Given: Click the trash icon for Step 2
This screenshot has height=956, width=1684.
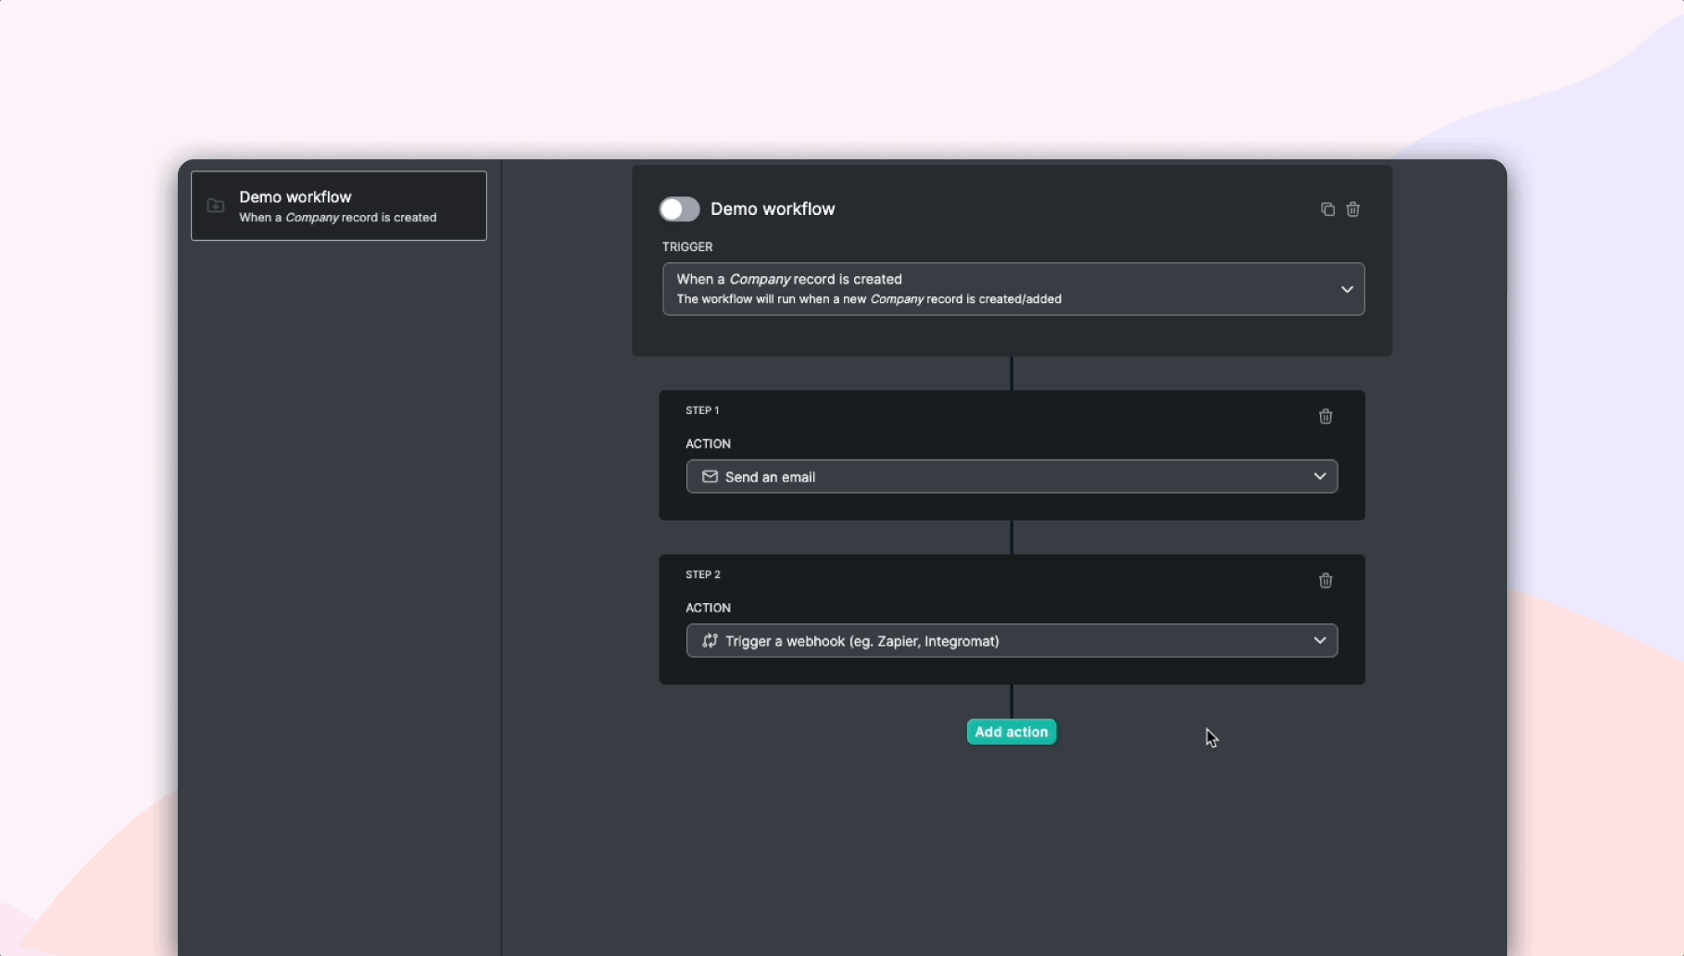Looking at the screenshot, I should click(x=1325, y=581).
